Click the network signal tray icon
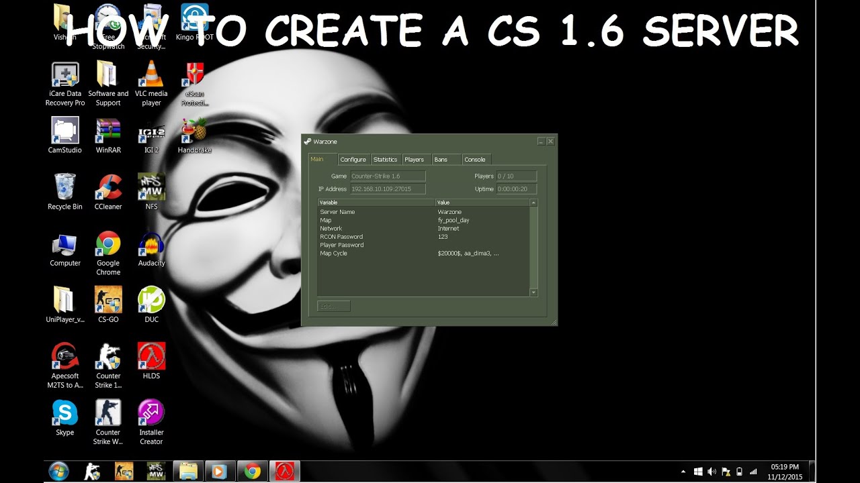This screenshot has height=483, width=860. (753, 472)
